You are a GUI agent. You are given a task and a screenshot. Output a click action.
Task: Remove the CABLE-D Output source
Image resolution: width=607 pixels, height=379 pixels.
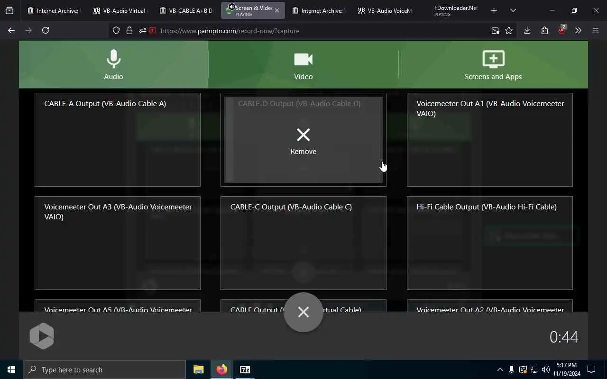(303, 141)
